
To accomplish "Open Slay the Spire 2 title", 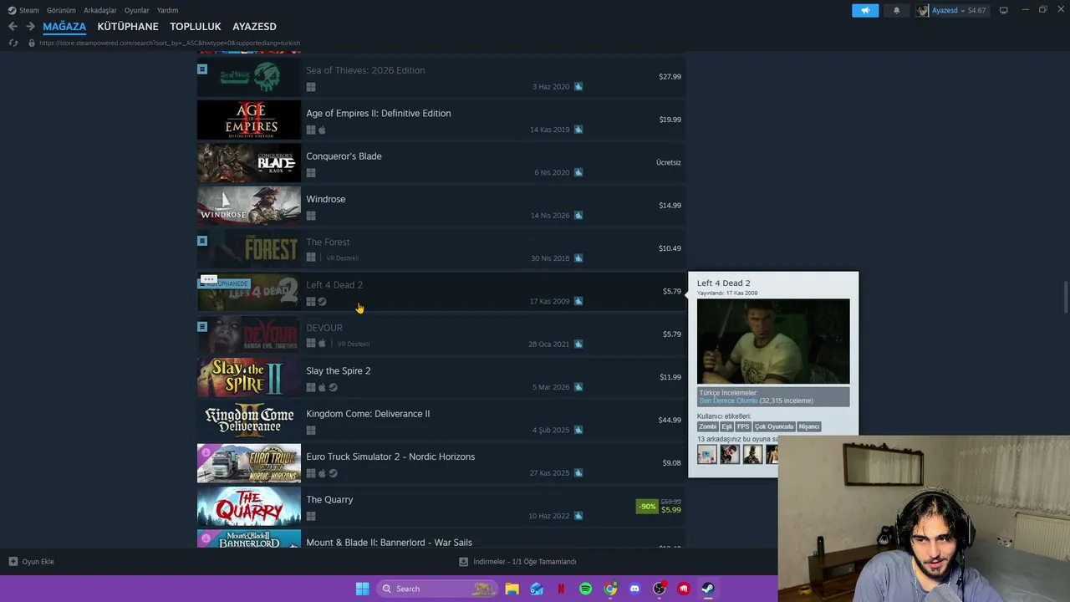I will coord(338,370).
